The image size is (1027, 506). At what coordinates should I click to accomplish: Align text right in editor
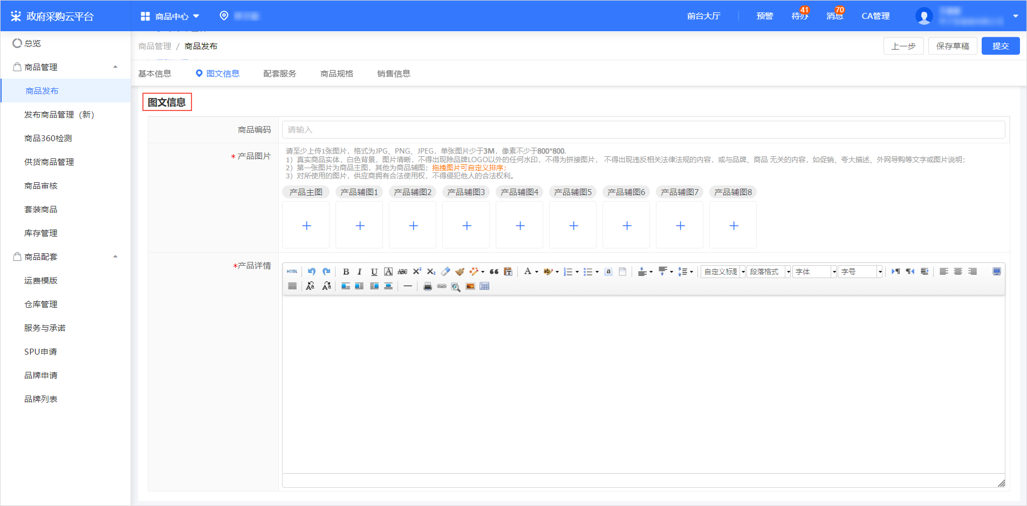point(973,272)
